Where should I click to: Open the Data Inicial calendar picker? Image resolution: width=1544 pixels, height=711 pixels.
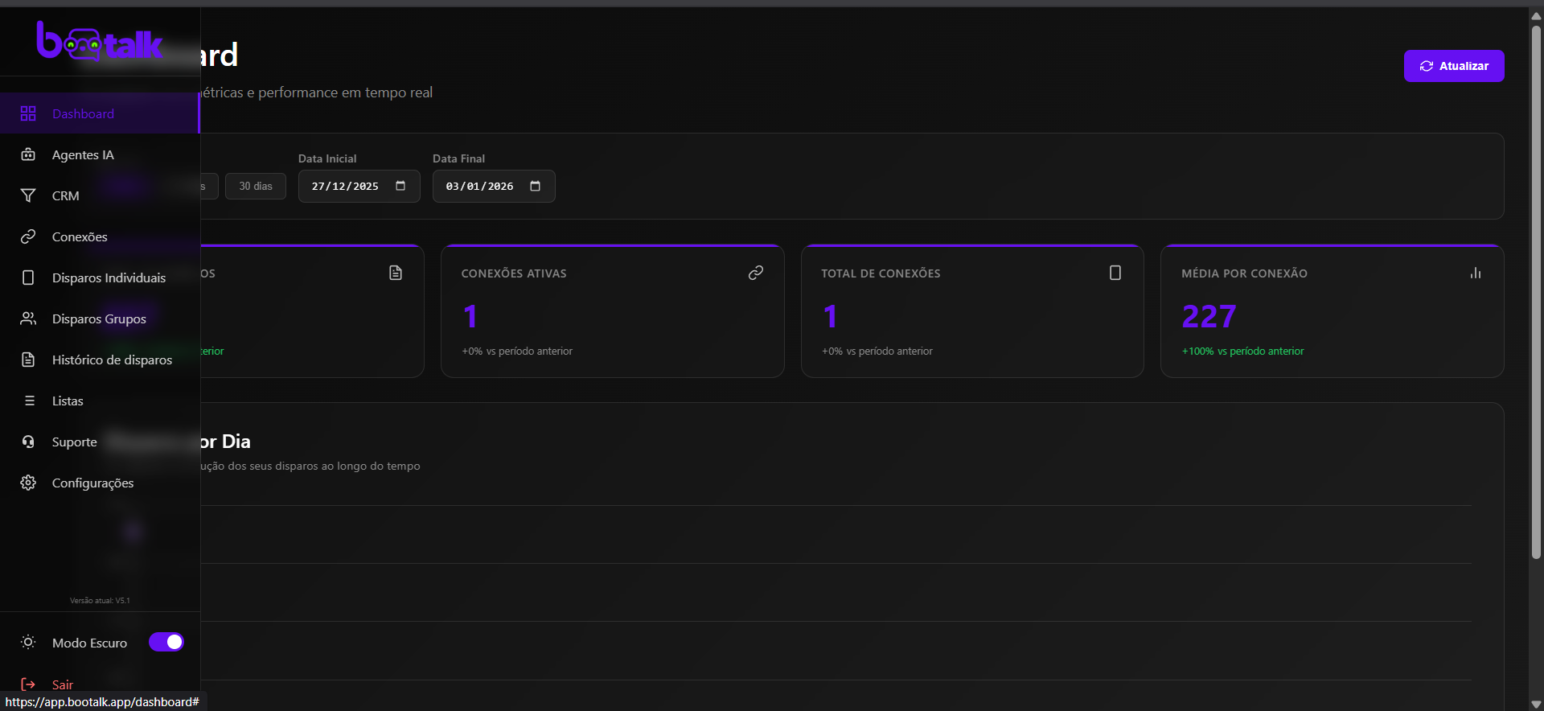click(400, 186)
